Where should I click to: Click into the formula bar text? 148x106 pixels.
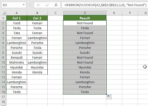tap(105, 5)
